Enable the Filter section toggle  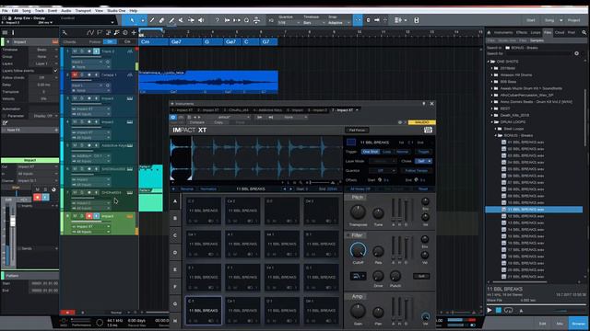click(x=348, y=235)
